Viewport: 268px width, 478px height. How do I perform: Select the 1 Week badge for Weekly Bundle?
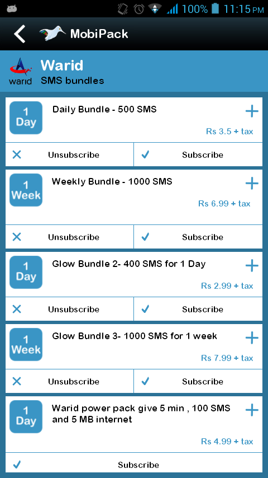pos(26,190)
